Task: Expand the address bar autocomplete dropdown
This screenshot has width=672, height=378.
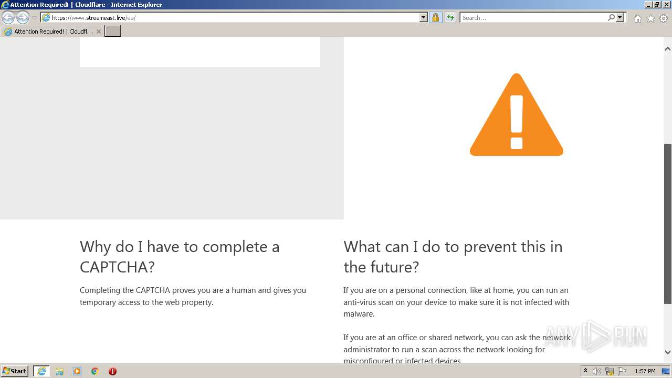Action: click(424, 18)
